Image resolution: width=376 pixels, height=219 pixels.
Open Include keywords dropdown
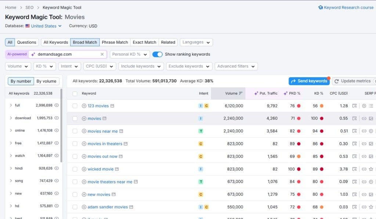pyautogui.click(x=141, y=66)
